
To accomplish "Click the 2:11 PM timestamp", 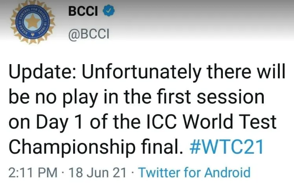I will (x=33, y=172).
